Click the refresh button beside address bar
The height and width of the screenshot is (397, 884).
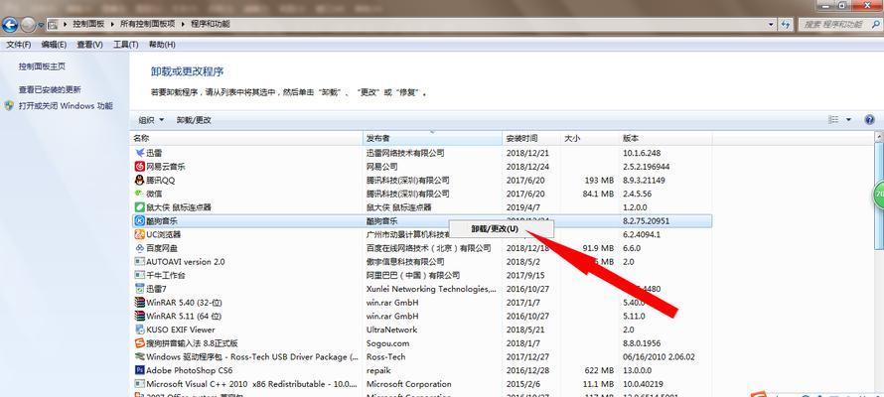point(786,24)
